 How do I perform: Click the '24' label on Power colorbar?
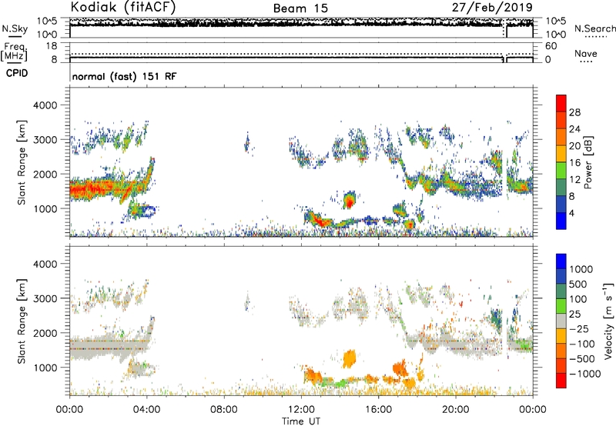574,129
